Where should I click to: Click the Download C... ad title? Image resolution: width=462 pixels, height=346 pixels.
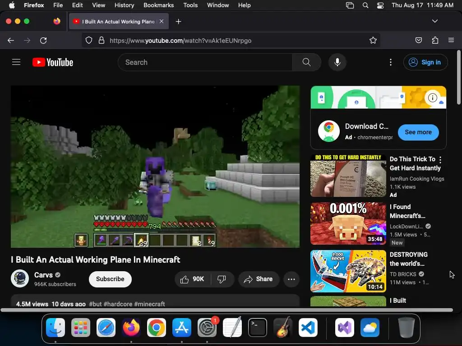click(366, 126)
